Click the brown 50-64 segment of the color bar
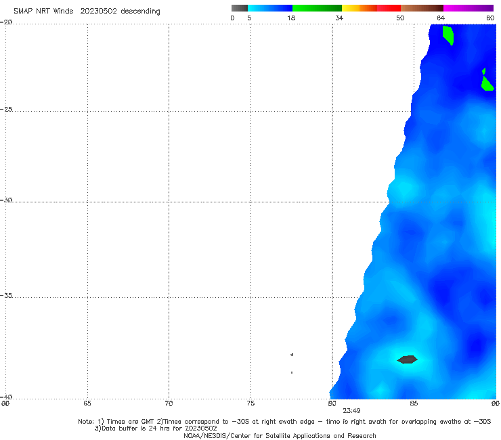 click(422, 8)
